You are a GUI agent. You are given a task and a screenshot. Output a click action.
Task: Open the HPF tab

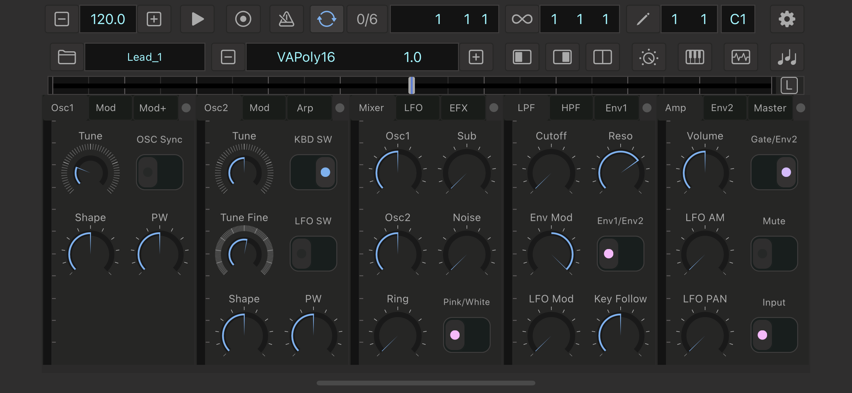point(571,108)
